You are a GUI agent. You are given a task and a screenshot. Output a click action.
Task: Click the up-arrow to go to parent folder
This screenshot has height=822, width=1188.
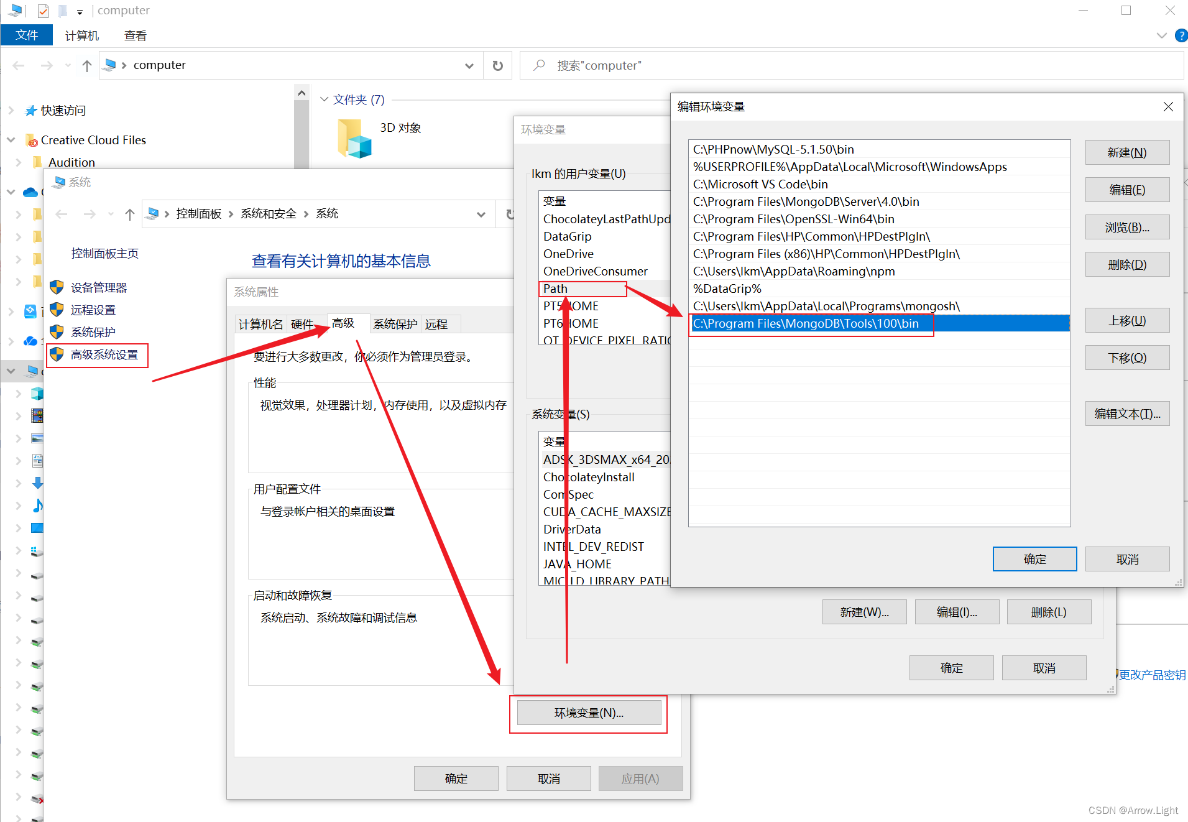point(86,65)
